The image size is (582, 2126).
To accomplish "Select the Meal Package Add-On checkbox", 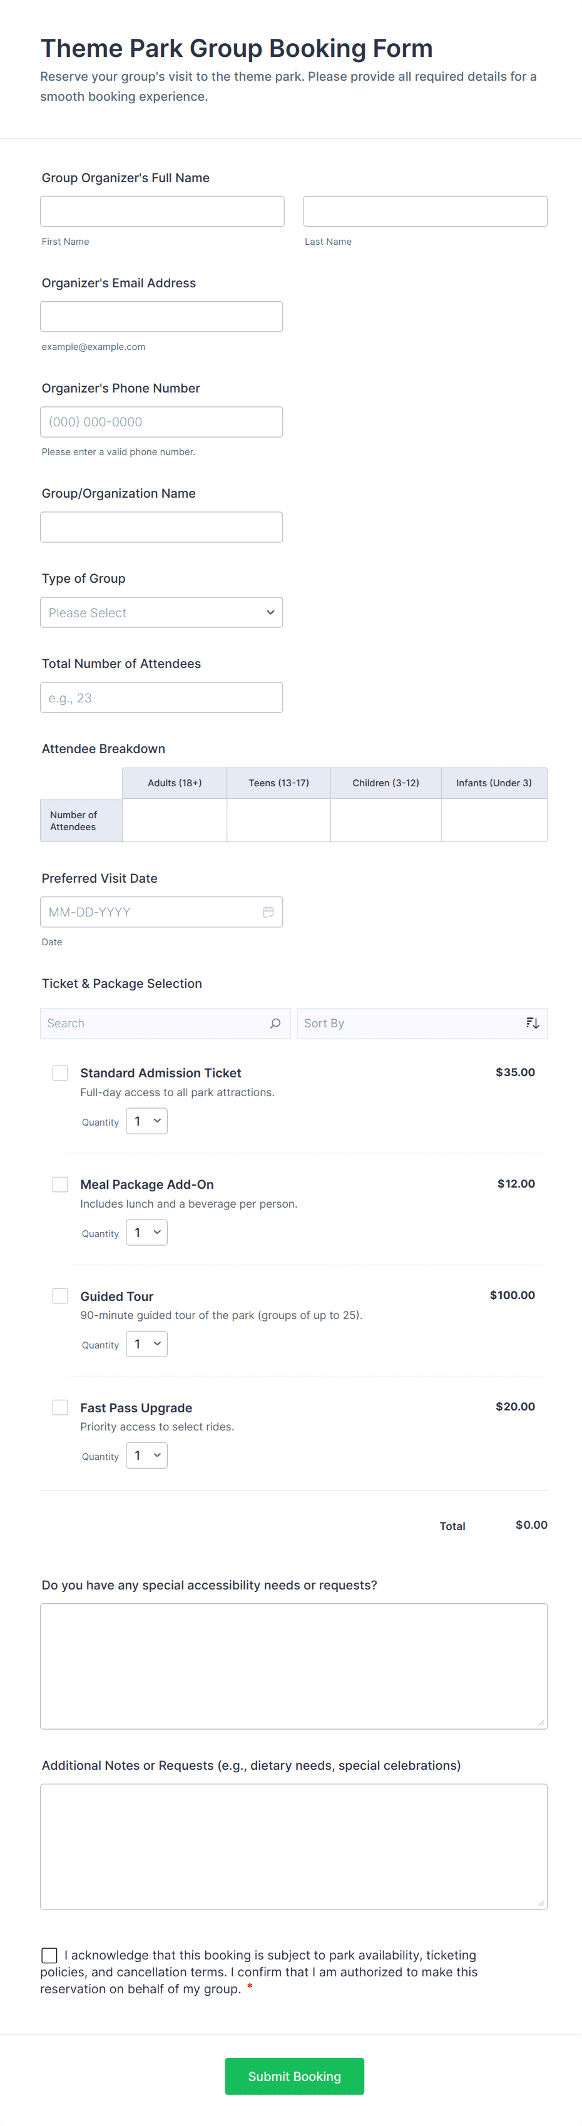I will point(60,1184).
